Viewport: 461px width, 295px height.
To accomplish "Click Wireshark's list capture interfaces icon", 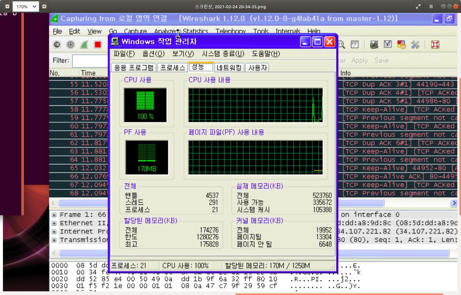I will 57,45.
